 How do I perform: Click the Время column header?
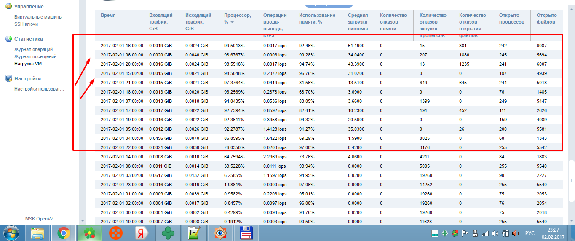pos(108,15)
